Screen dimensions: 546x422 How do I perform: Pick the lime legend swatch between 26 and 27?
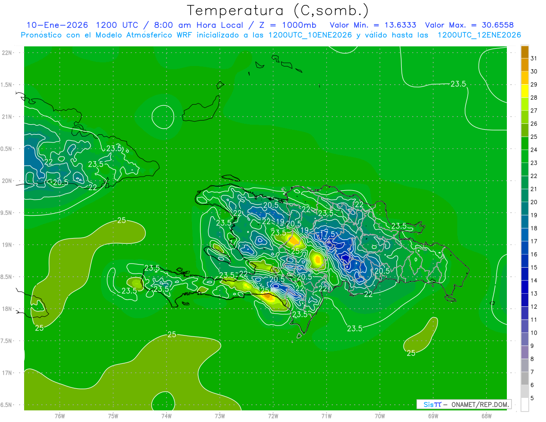coord(525,117)
